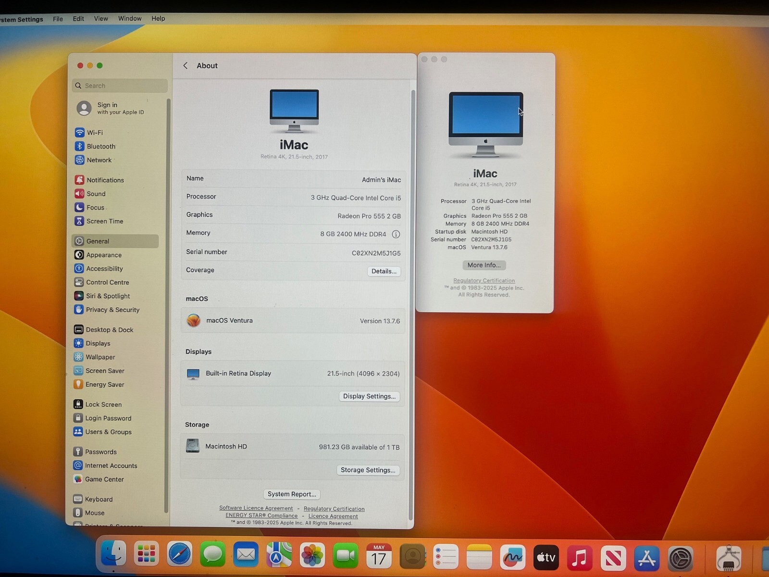Click the Built-in Retina Display row

tap(293, 374)
